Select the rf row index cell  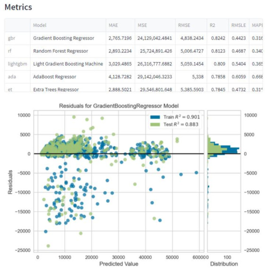[17, 51]
